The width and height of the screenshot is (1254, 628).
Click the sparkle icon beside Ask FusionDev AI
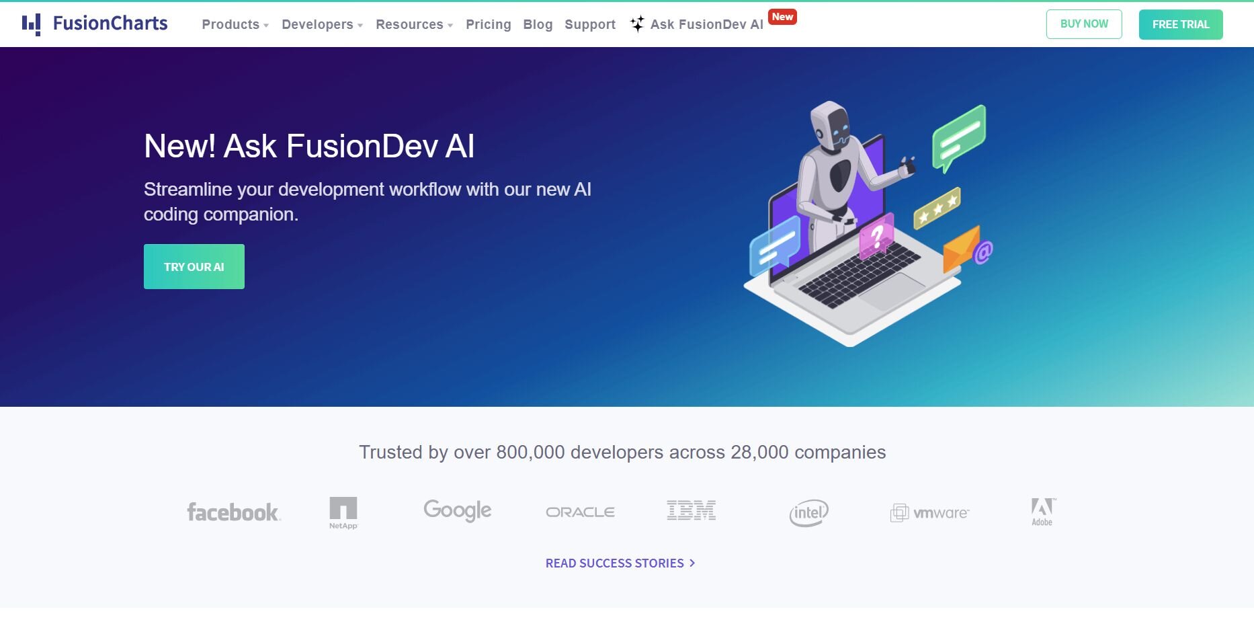coord(637,24)
